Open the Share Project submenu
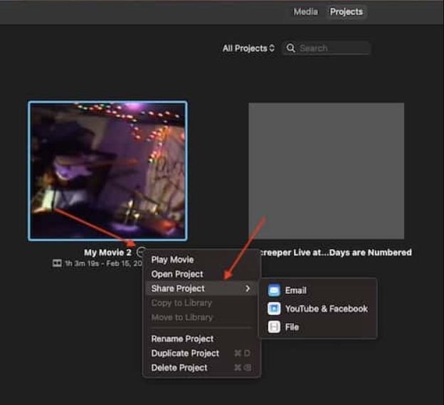The width and height of the screenshot is (444, 405). (x=201, y=288)
